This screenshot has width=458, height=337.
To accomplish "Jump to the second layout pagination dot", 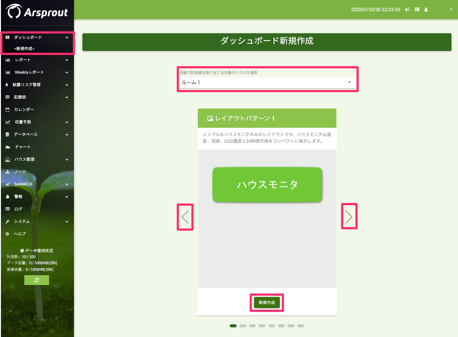I will pos(243,326).
